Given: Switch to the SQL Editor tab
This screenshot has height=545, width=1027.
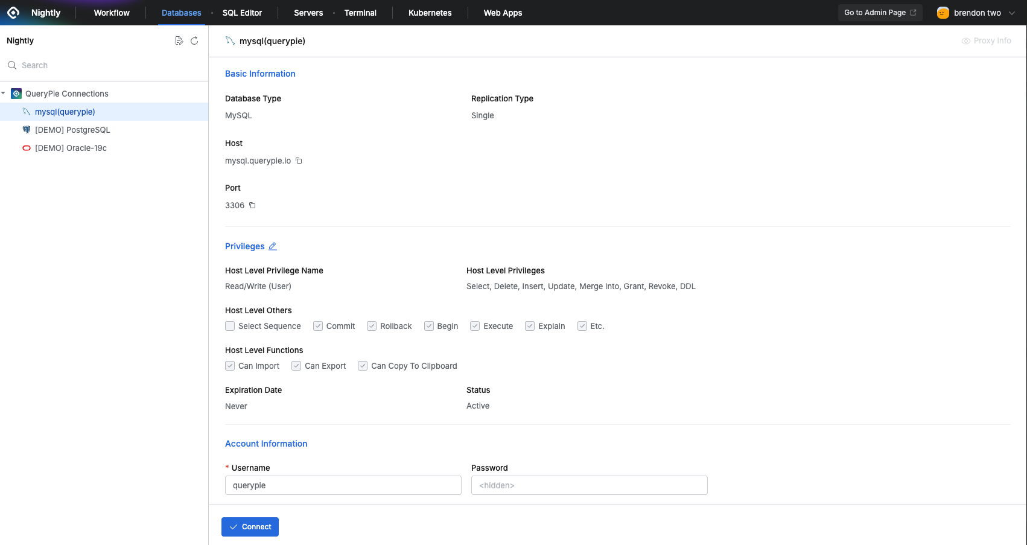Looking at the screenshot, I should [x=242, y=13].
